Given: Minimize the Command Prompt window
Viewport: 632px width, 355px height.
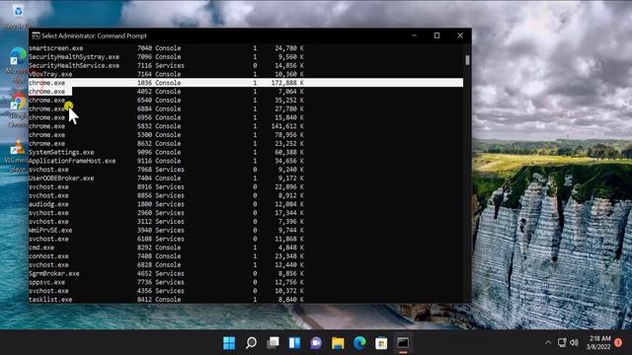Looking at the screenshot, I should (414, 35).
